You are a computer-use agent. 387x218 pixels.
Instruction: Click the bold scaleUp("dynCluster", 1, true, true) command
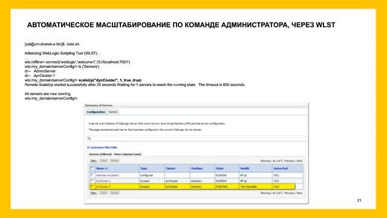[x=110, y=80]
